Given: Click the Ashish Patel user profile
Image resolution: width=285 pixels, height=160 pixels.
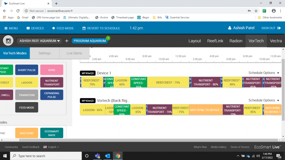Looking at the screenshot, I should click(241, 28).
